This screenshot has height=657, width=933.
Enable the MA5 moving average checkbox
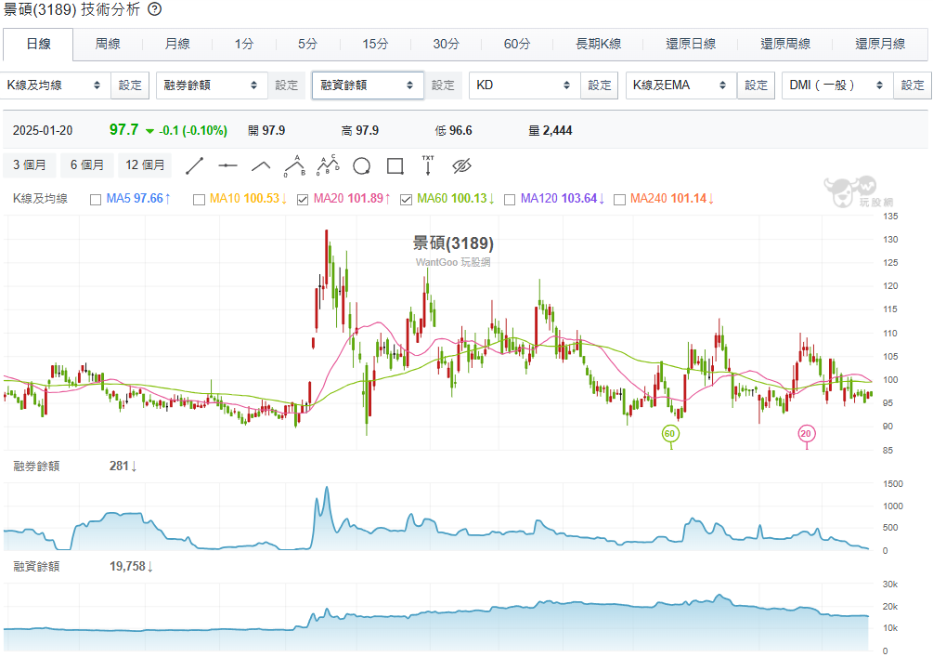click(96, 199)
